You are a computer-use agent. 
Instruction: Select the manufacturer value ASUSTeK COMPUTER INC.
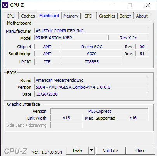pos(92,31)
